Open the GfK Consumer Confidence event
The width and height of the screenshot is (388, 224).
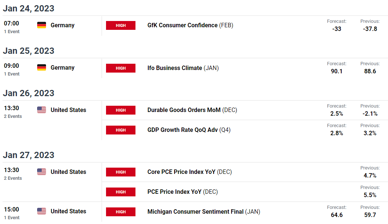(x=182, y=25)
